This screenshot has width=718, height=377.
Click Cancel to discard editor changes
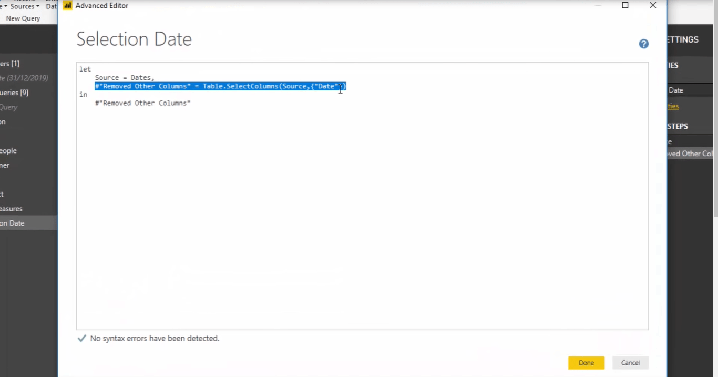click(630, 363)
